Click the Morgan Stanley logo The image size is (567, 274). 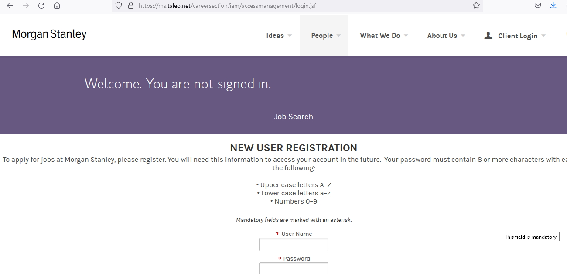click(49, 34)
